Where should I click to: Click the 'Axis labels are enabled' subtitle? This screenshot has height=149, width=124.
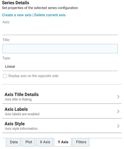coord(22,114)
